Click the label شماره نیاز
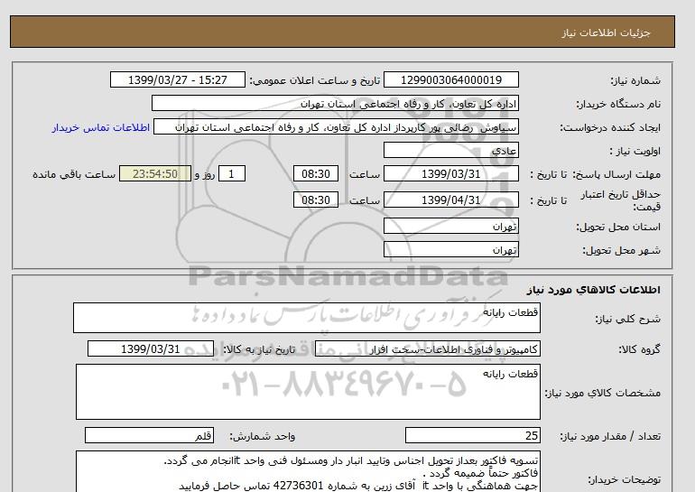Viewport: 695px width, 492px height. coord(635,80)
